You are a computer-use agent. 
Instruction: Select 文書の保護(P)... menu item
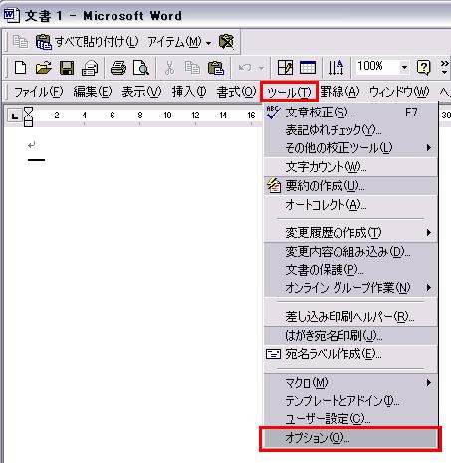click(350, 270)
